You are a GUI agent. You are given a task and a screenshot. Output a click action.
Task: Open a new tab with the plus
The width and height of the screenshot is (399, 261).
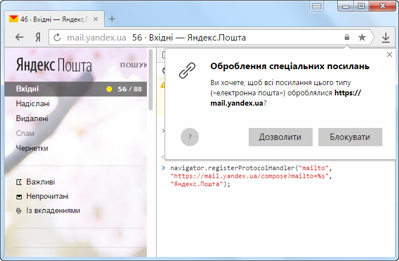(x=112, y=19)
